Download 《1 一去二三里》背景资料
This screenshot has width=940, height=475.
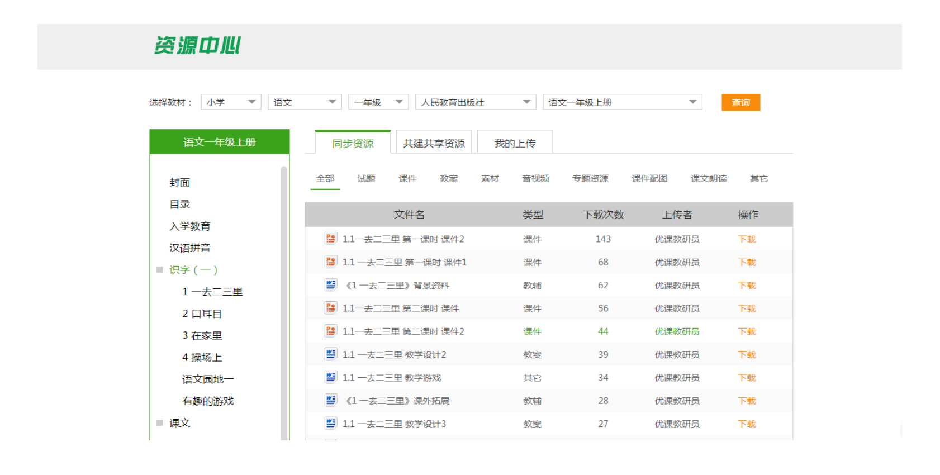pos(747,286)
